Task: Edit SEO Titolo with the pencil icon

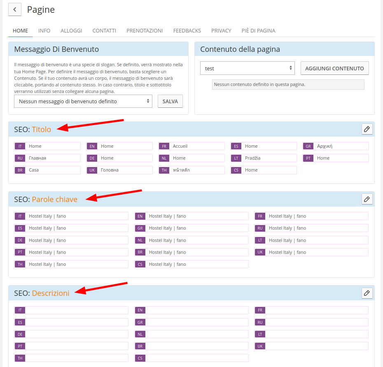Action: point(367,129)
